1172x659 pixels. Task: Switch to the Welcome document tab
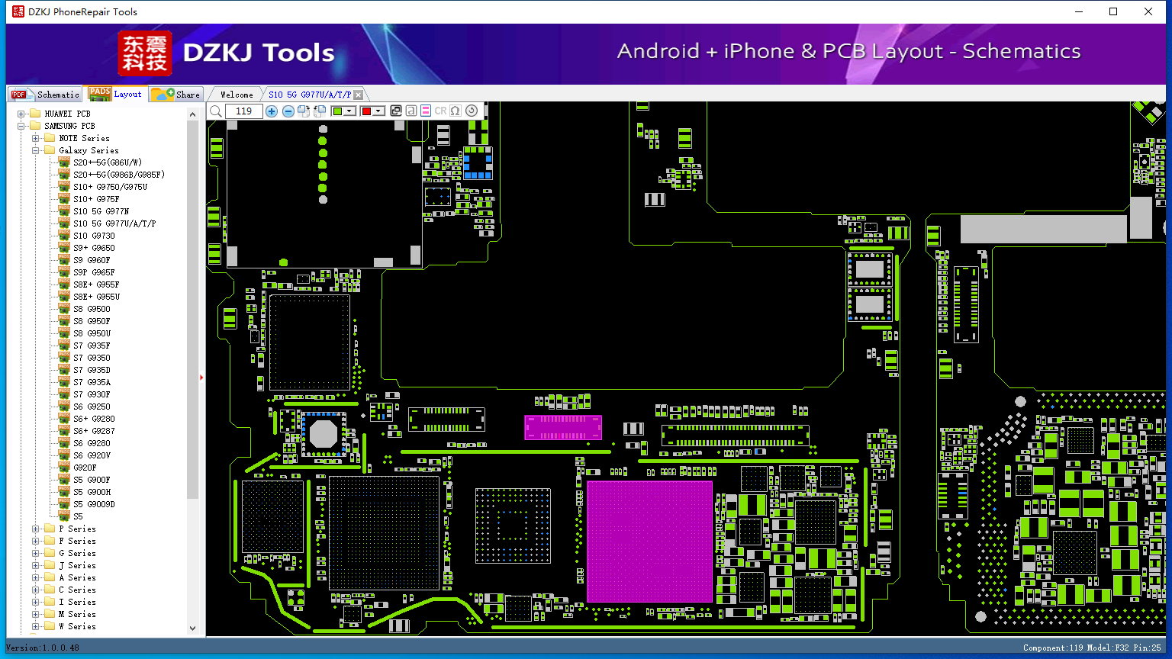click(x=237, y=95)
